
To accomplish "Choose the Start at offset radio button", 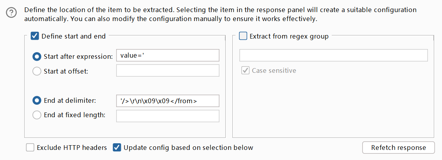I will pos(37,71).
